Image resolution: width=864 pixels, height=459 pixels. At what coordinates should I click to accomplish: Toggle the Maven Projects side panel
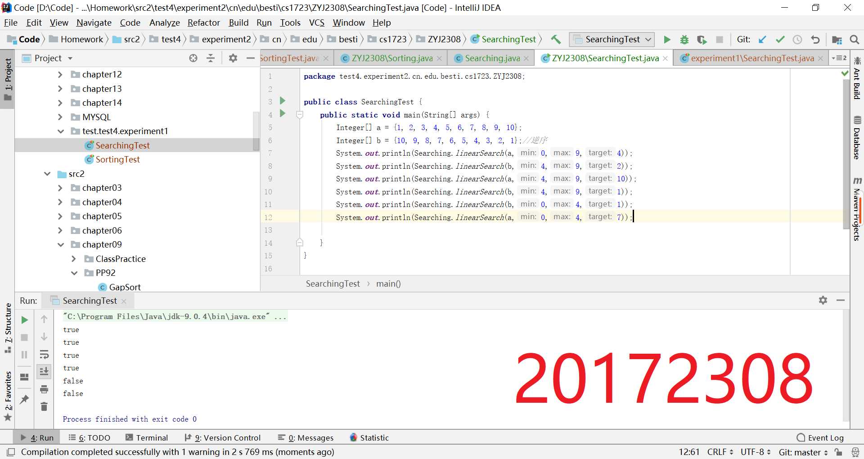coord(857,209)
